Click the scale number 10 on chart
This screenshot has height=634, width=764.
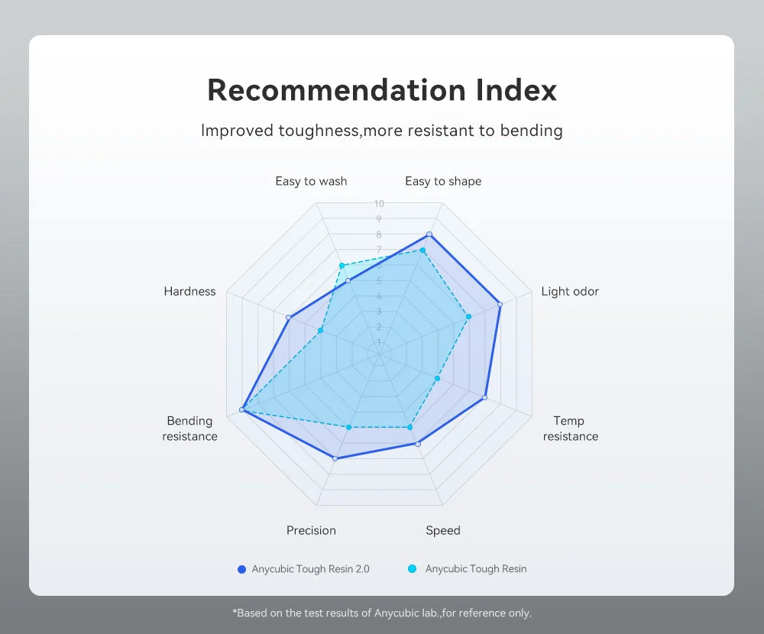click(379, 204)
